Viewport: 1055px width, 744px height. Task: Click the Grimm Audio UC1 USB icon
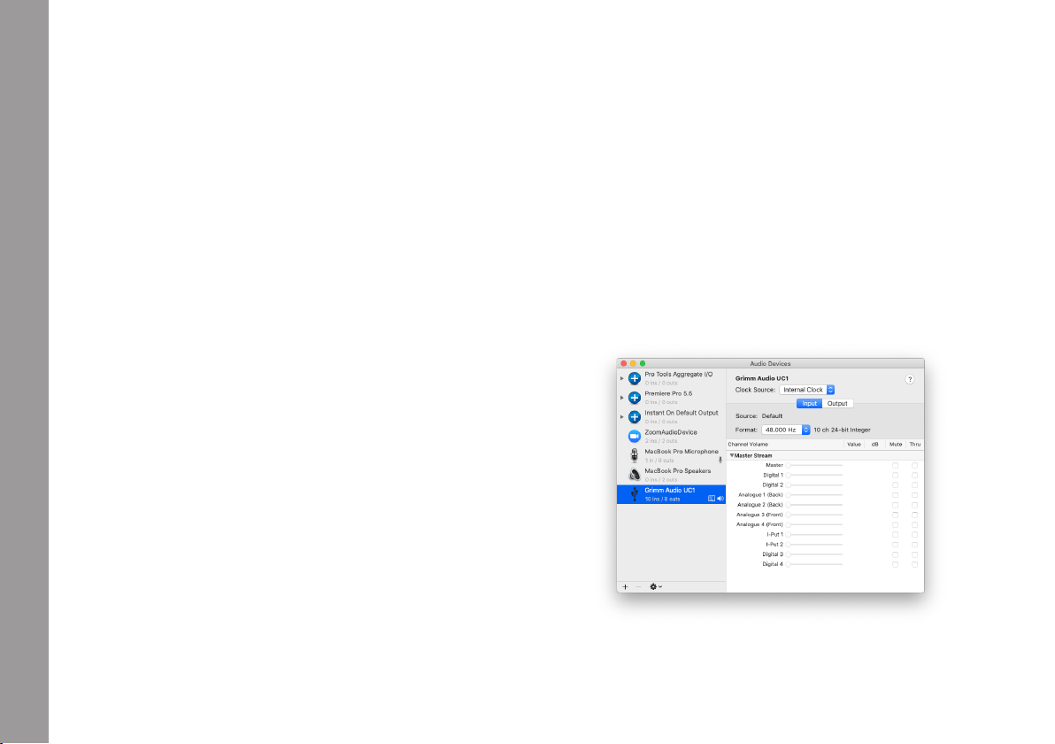click(634, 494)
